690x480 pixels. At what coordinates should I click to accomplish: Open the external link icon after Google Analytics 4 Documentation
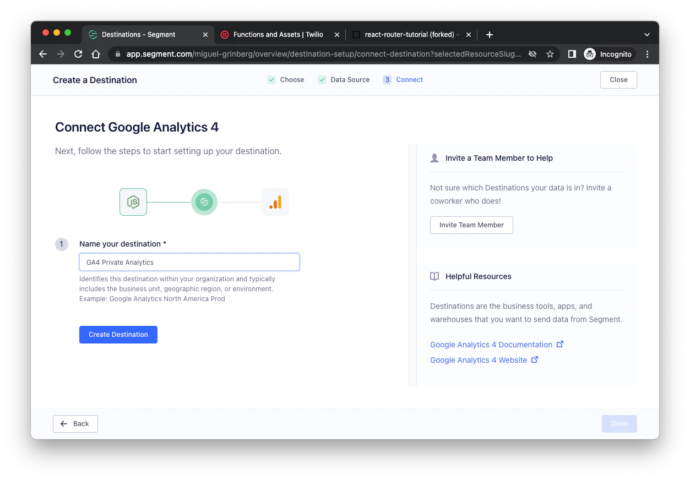tap(560, 343)
